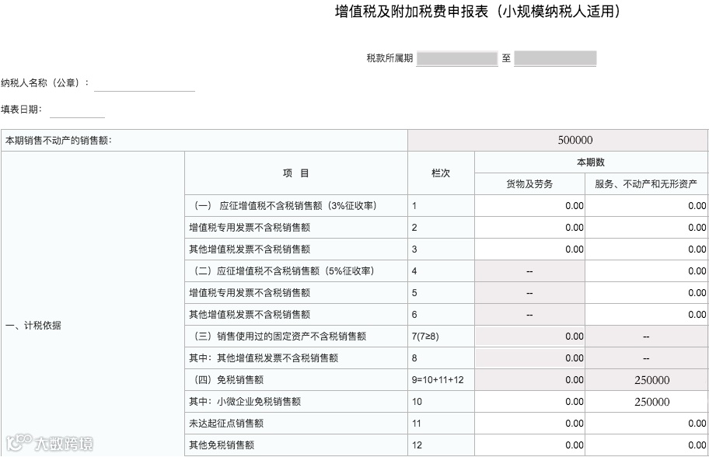Click row 1 服务、不动产和无形资产 value cell

click(x=647, y=206)
